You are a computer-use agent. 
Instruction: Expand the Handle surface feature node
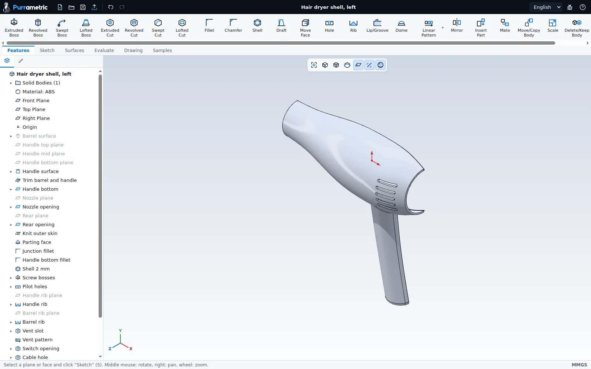[11, 172]
